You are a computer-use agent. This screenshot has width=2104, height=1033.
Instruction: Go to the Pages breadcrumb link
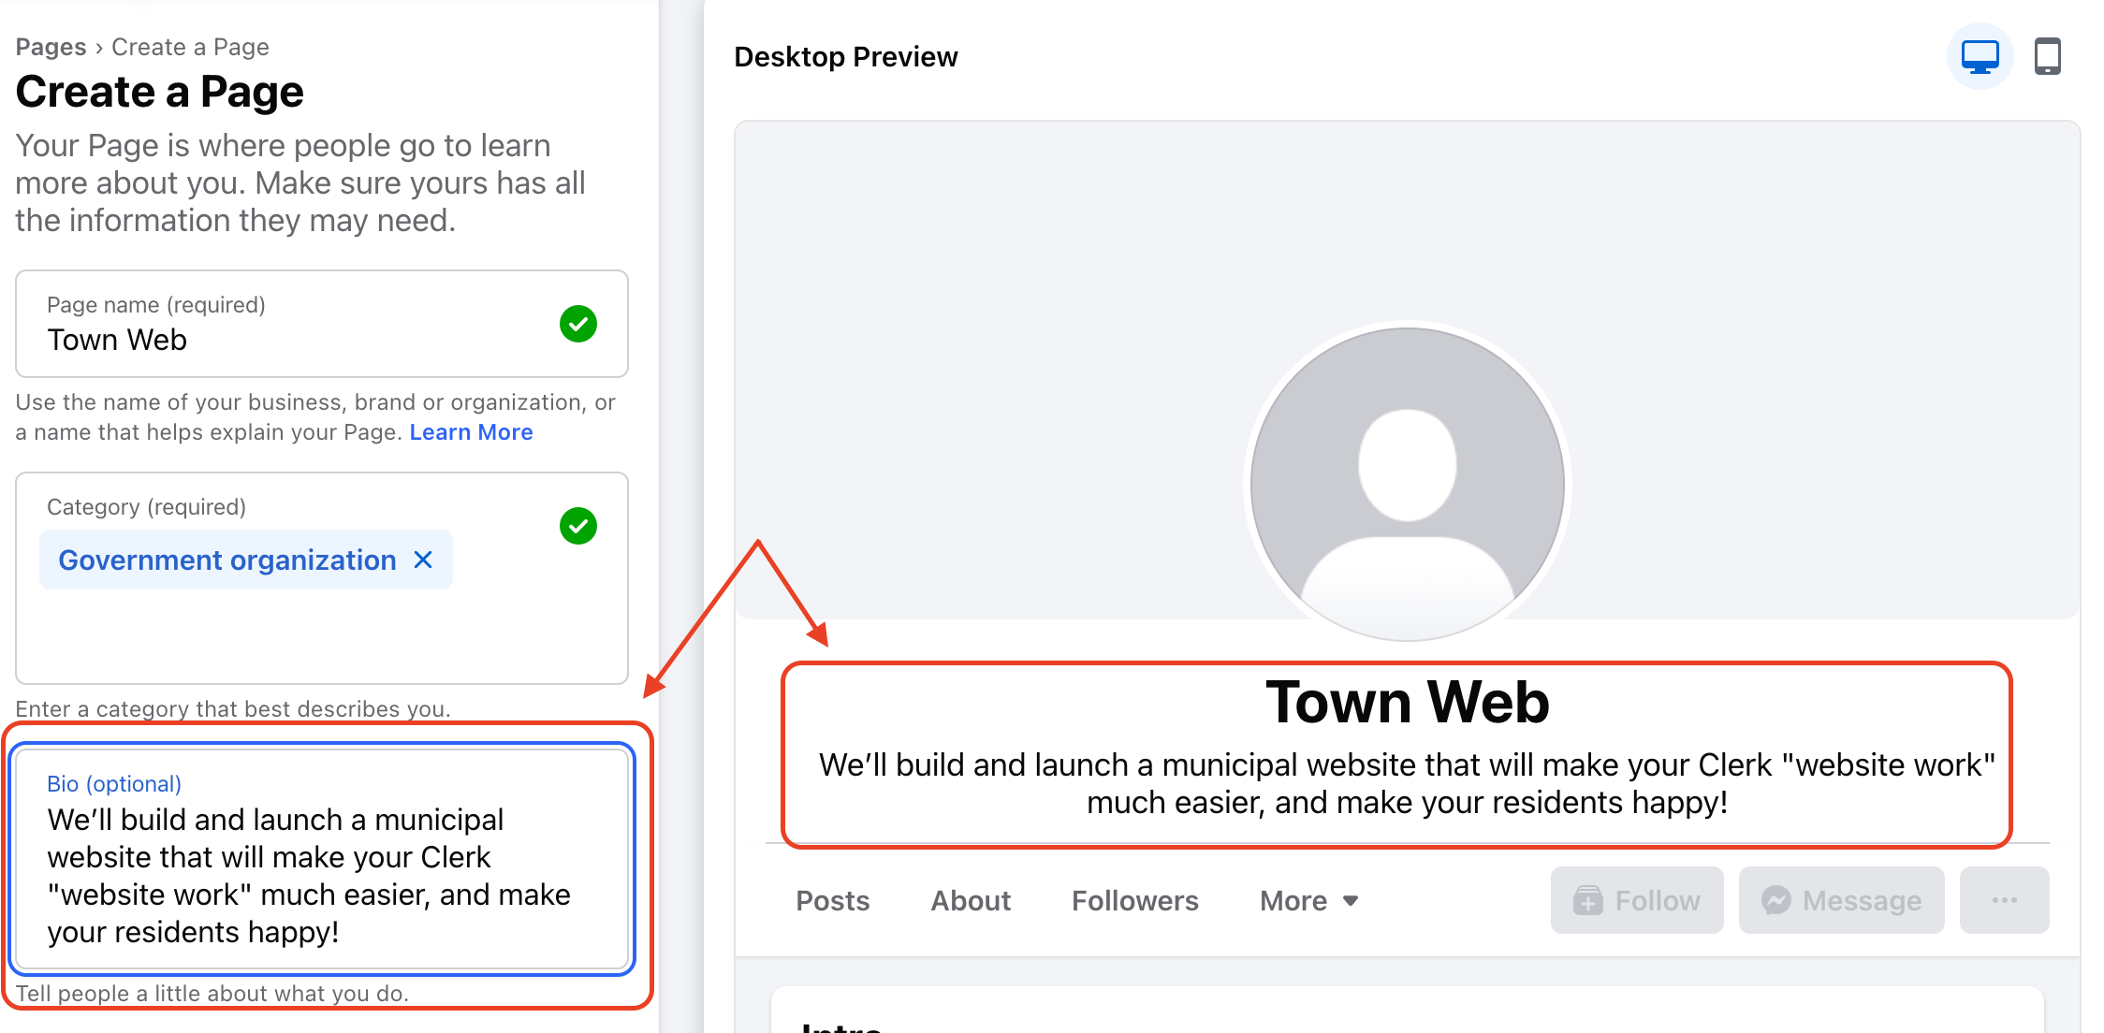pyautogui.click(x=51, y=47)
